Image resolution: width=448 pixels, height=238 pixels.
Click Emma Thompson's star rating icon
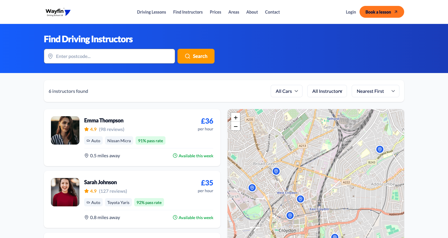[x=87, y=129]
